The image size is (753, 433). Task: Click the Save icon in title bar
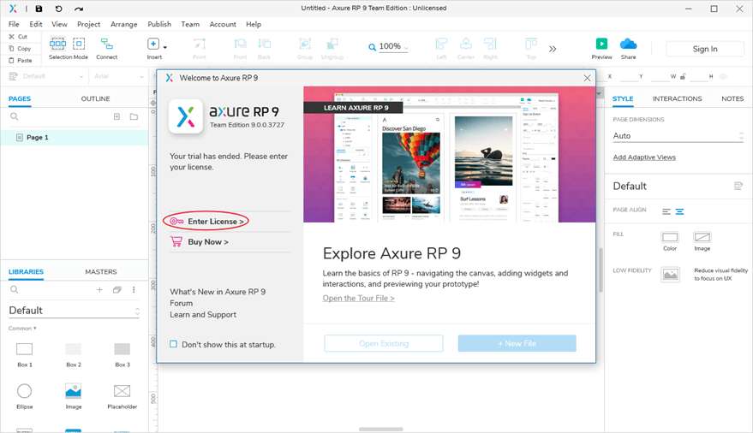[39, 9]
